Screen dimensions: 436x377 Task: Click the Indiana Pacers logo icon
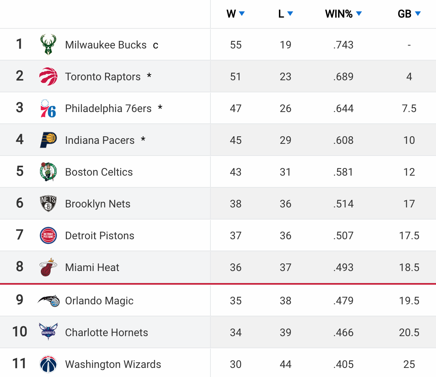pyautogui.click(x=48, y=140)
